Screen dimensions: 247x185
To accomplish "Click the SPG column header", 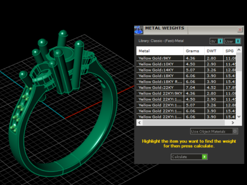I will click(230, 51).
